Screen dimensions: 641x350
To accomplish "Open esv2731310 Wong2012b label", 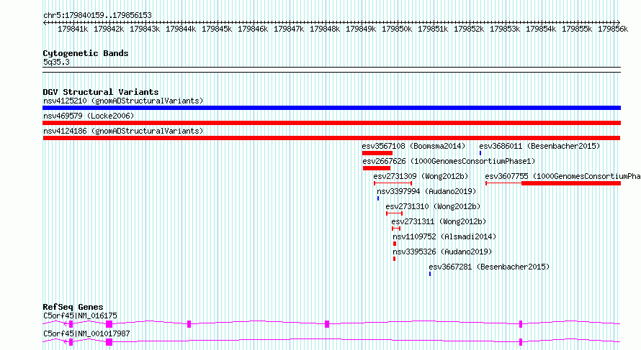I will (x=433, y=206).
